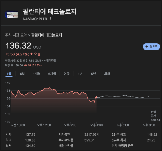162x151 pixels.
Task: Select the 6개월 chart tab
Action: pyautogui.click(x=52, y=74)
